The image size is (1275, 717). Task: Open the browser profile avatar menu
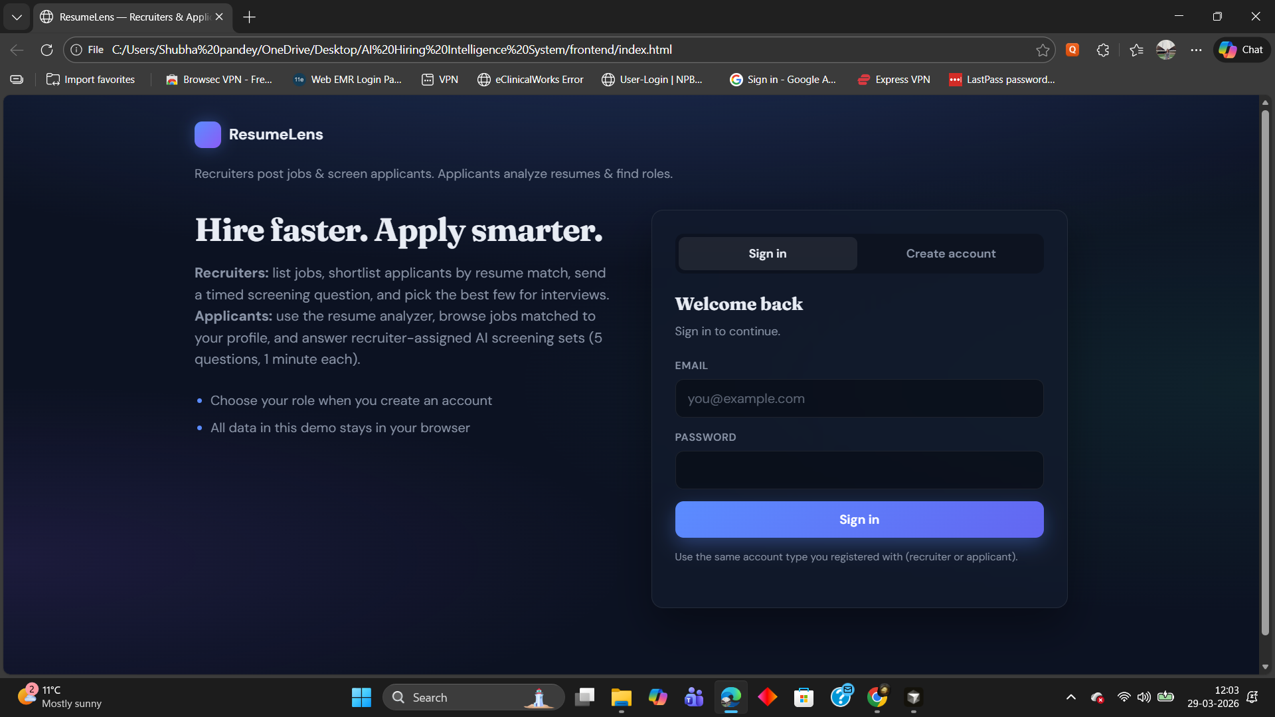pyautogui.click(x=1165, y=50)
